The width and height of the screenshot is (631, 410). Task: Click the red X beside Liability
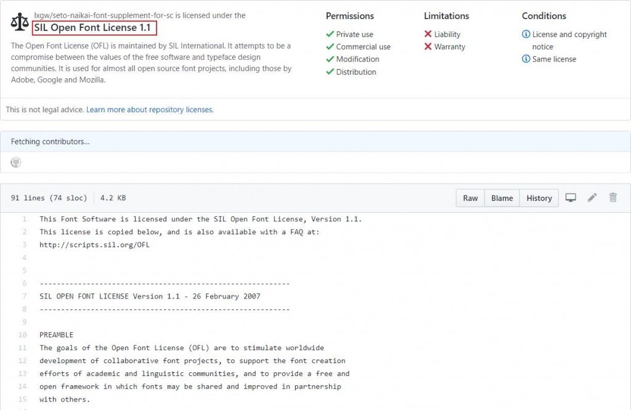coord(428,35)
